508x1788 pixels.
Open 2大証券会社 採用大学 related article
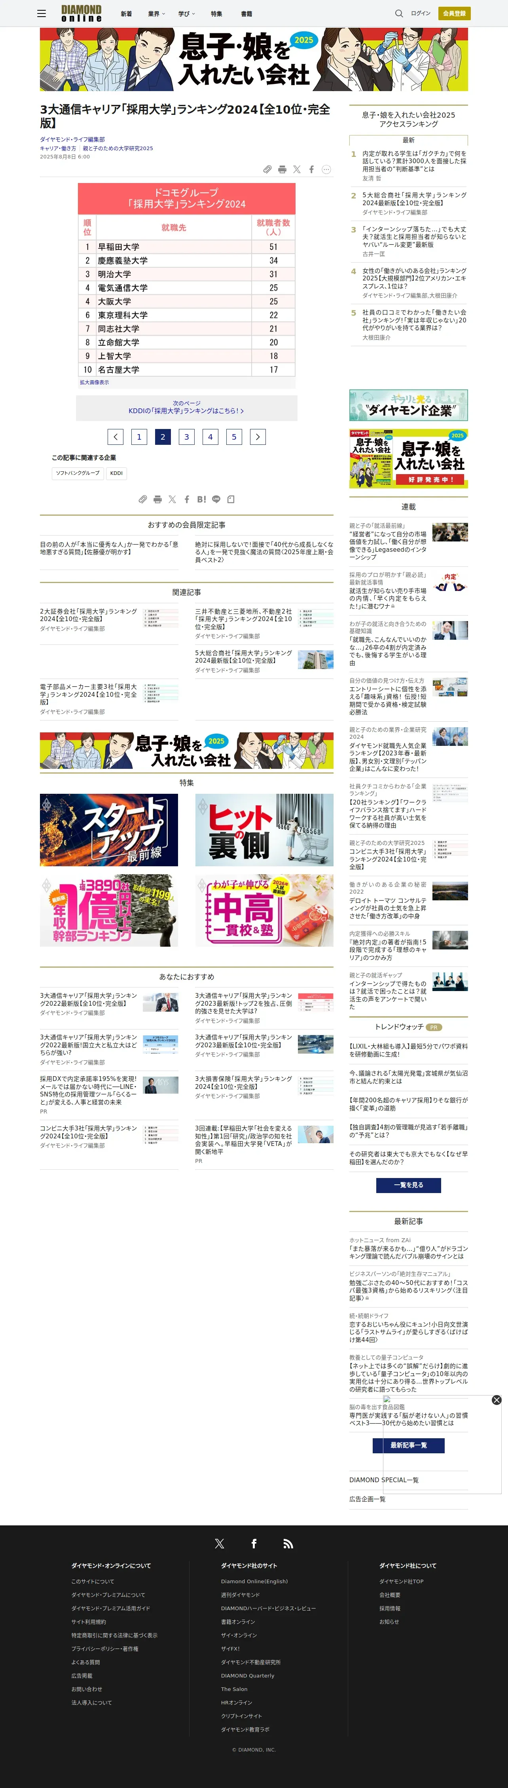[89, 615]
